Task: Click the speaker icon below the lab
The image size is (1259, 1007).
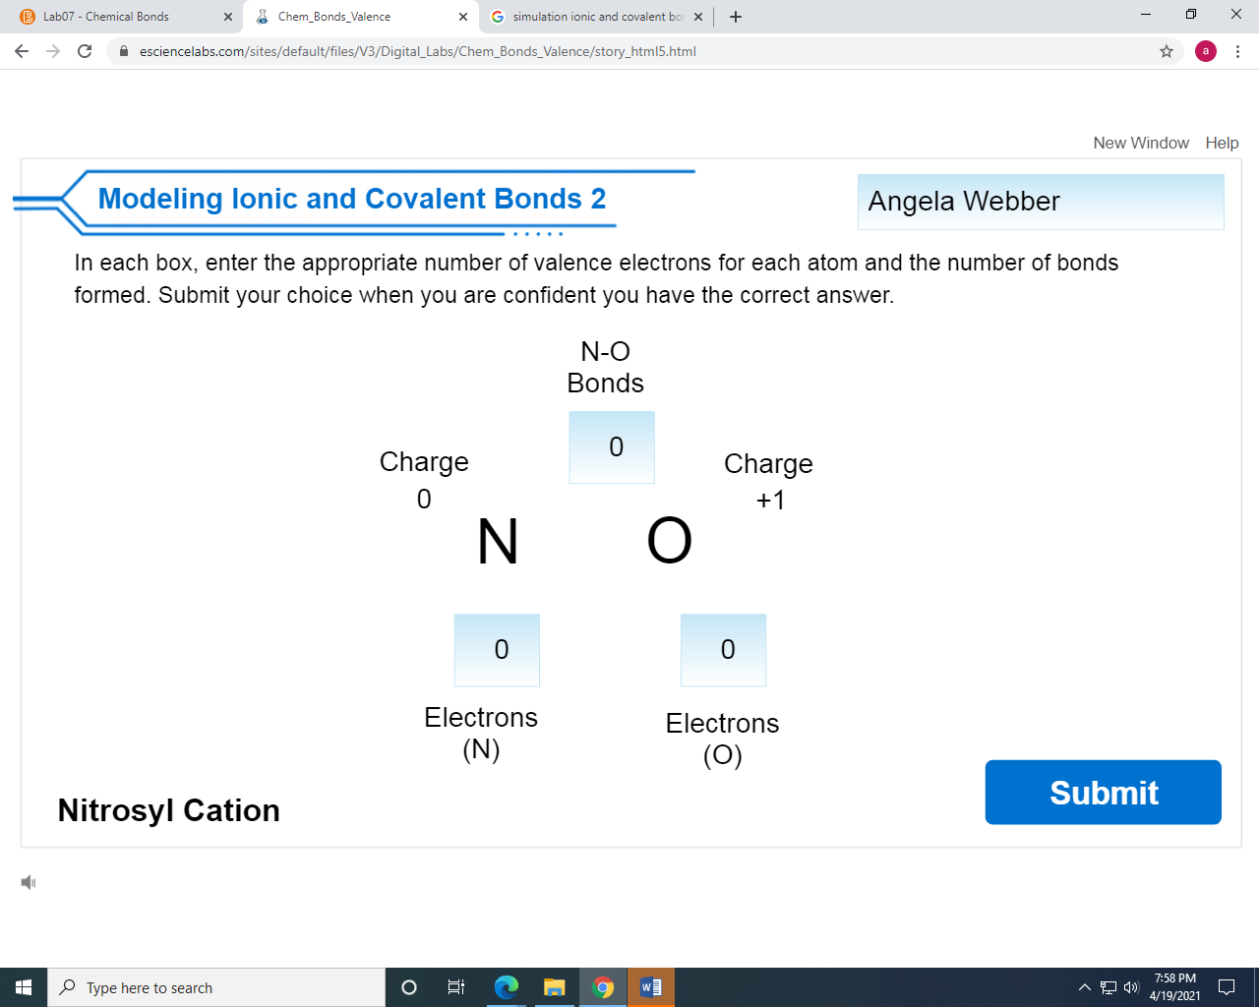Action: click(x=29, y=882)
